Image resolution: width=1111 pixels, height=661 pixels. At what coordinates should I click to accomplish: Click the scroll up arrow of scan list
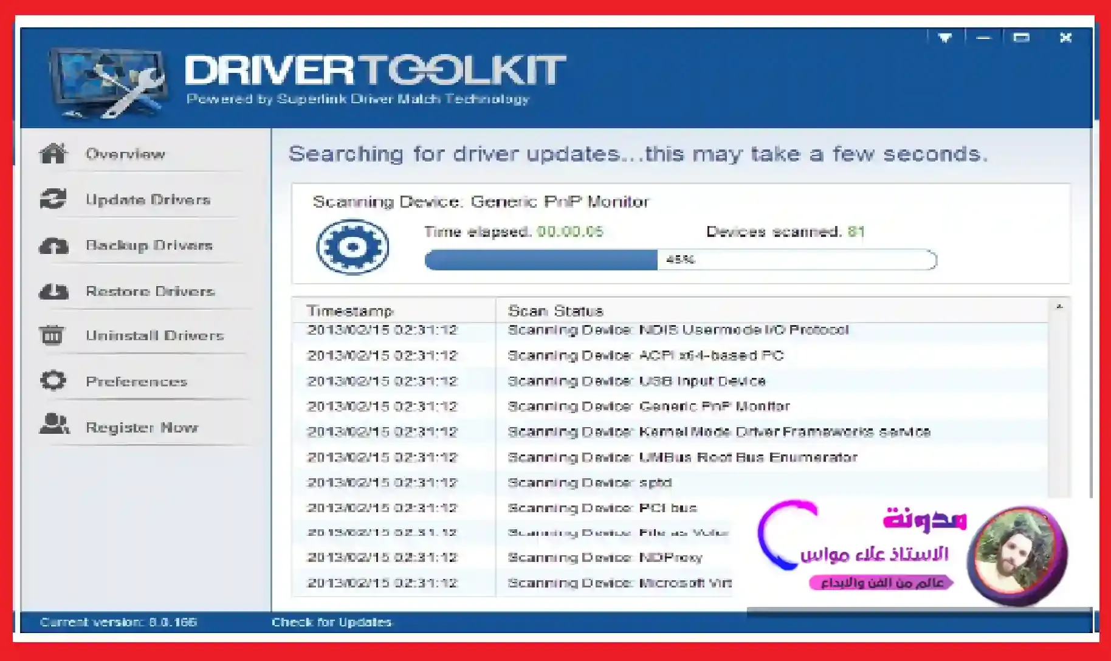1059,307
